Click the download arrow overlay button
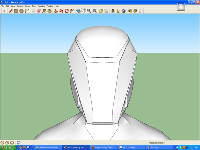Image resolution: width=200 pixels, height=150 pixels. 181,7
